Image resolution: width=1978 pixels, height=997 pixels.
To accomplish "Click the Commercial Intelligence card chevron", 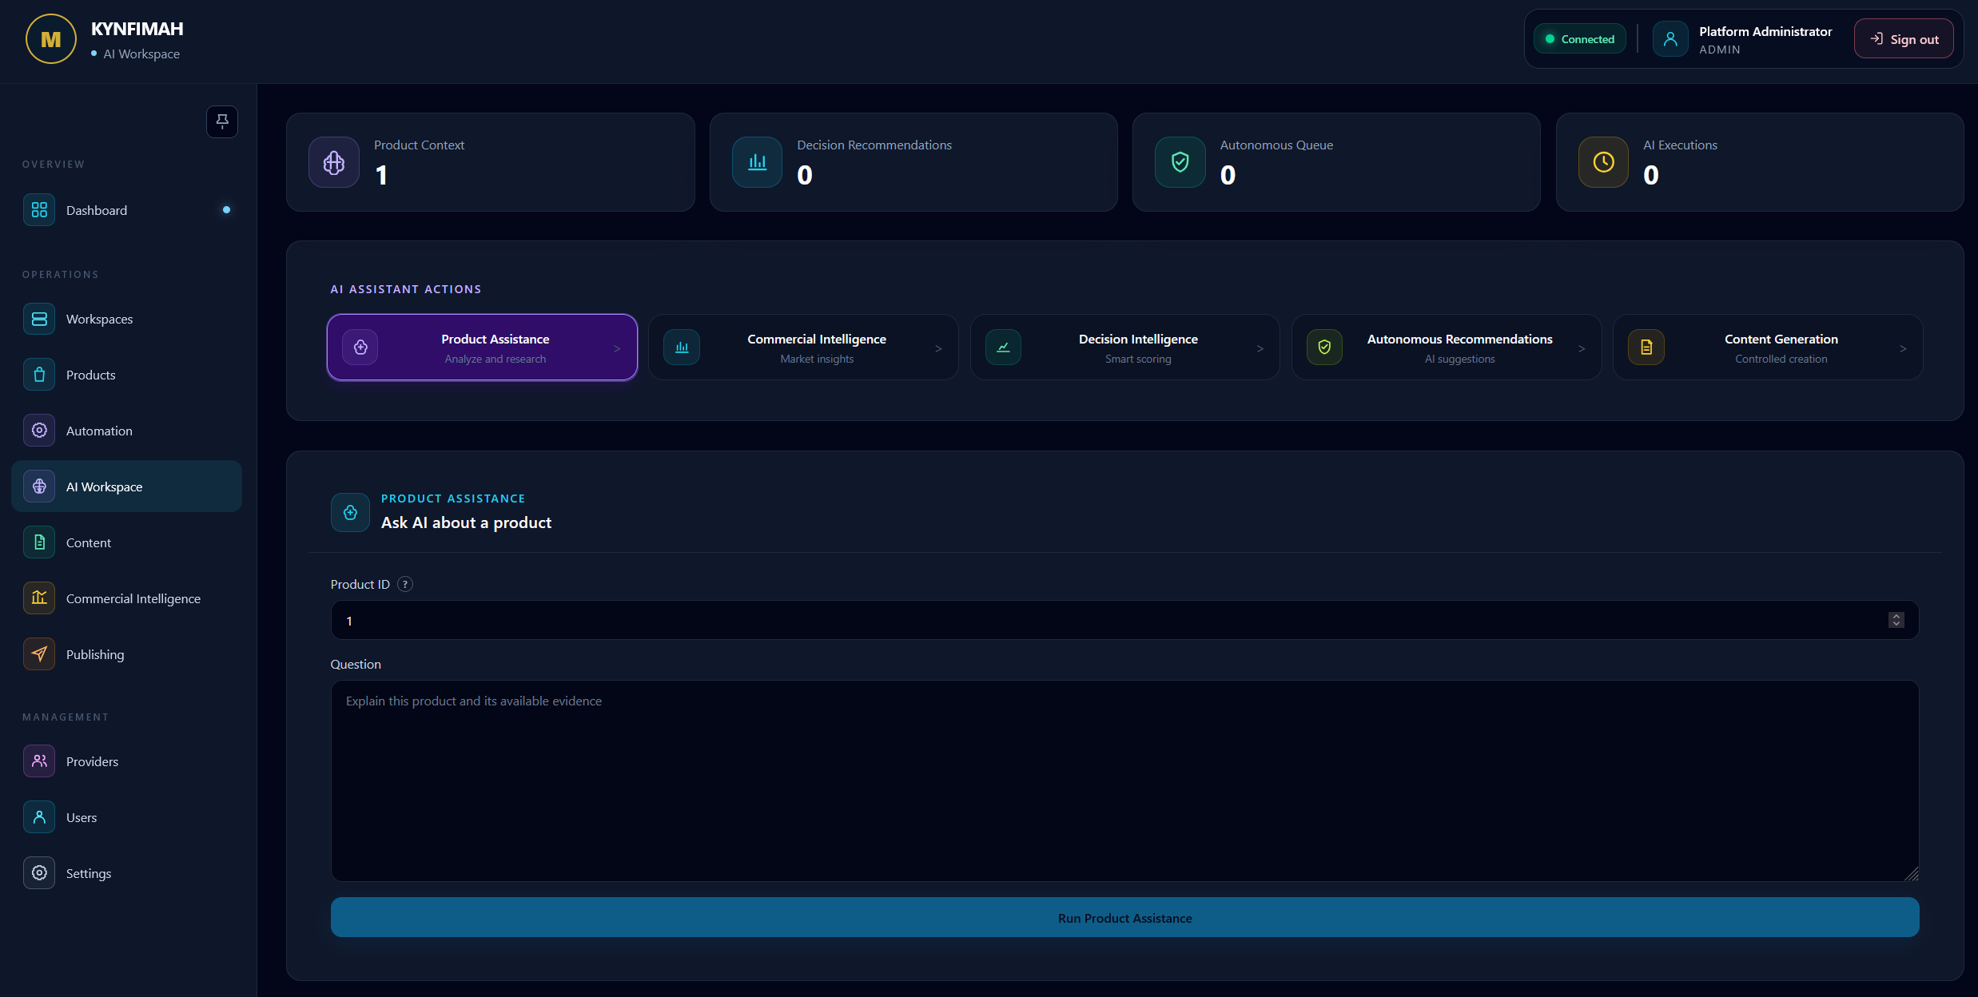I will (938, 349).
